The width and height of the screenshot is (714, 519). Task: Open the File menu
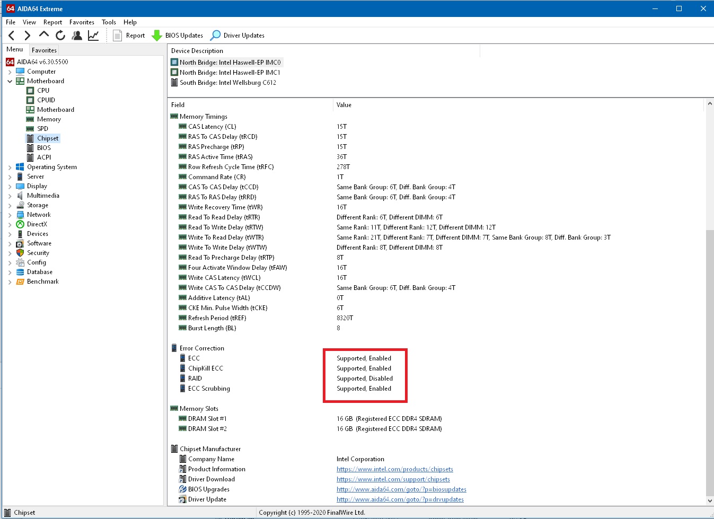click(x=11, y=22)
